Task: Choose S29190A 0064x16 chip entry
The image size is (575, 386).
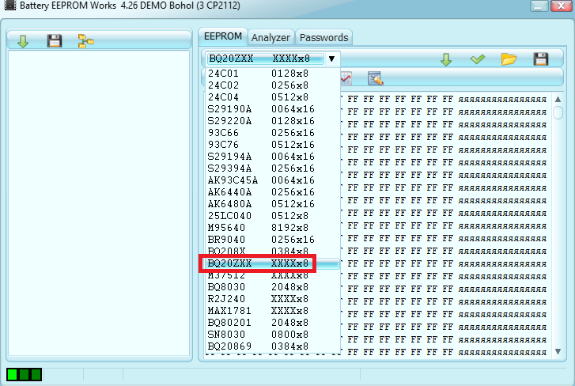Action: (x=272, y=109)
